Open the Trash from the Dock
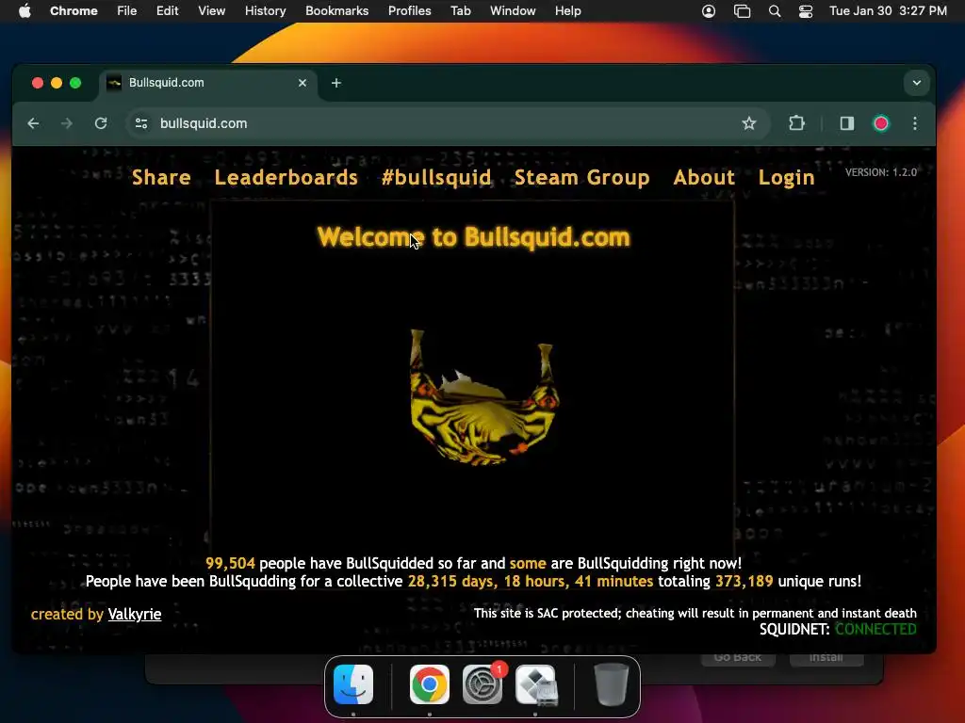The image size is (965, 723). tap(611, 684)
